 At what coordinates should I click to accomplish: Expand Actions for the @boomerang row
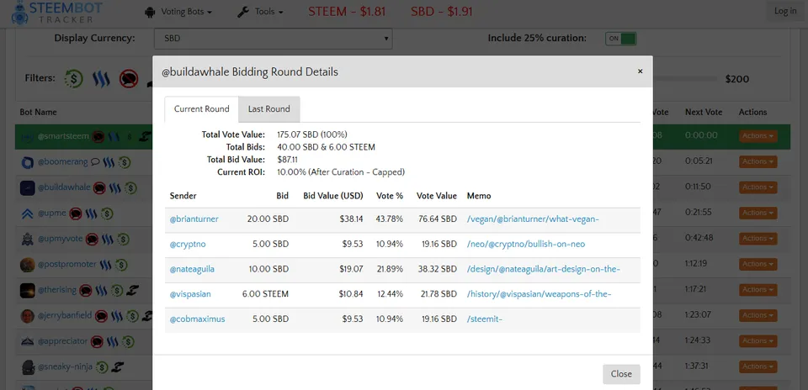(x=758, y=161)
